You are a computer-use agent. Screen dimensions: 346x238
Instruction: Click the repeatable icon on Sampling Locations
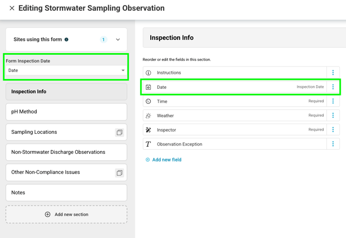pos(119,132)
